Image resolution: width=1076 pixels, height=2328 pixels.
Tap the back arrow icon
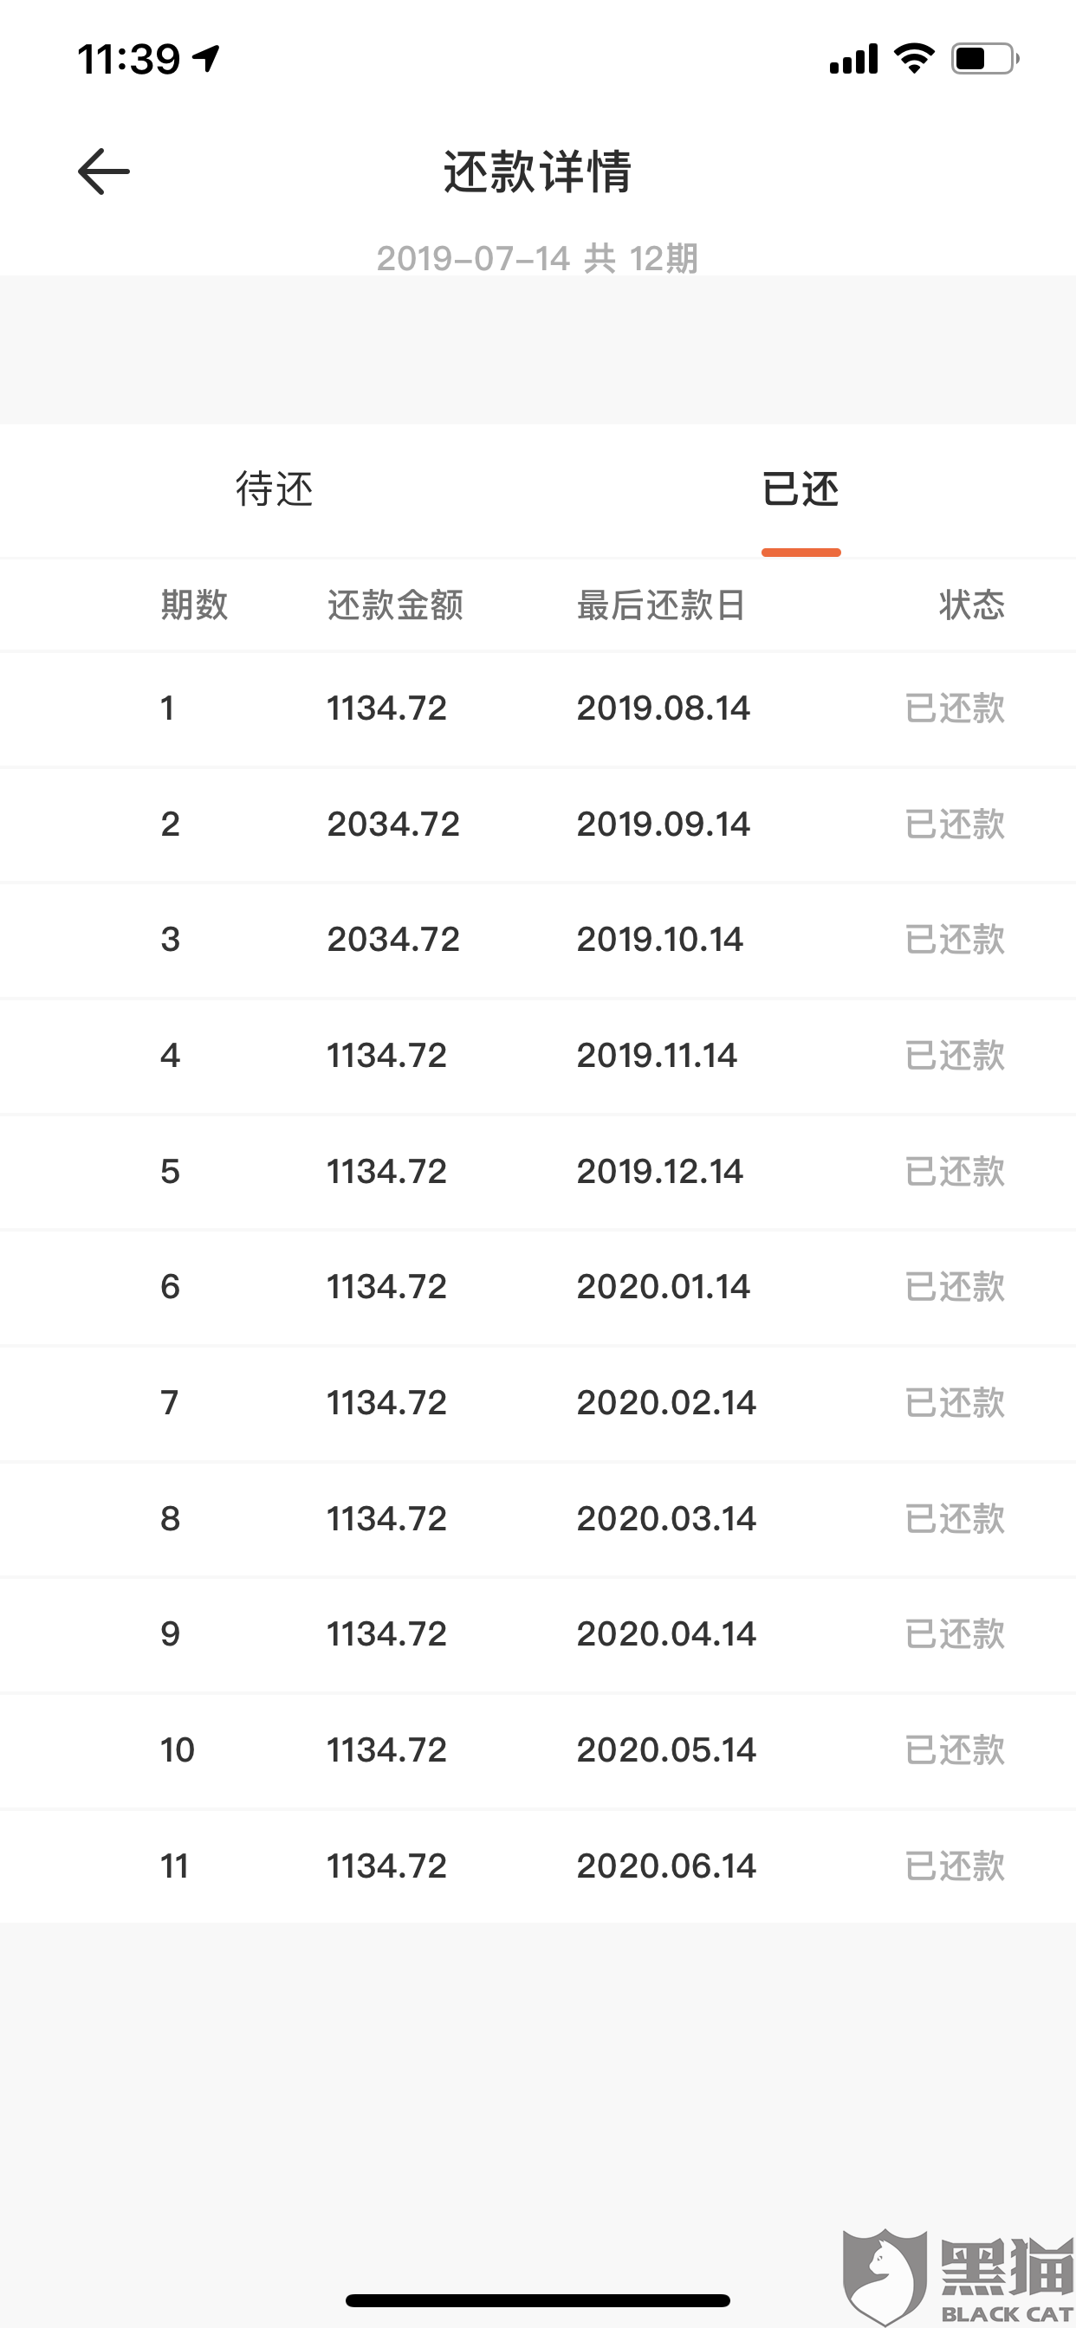tap(104, 171)
